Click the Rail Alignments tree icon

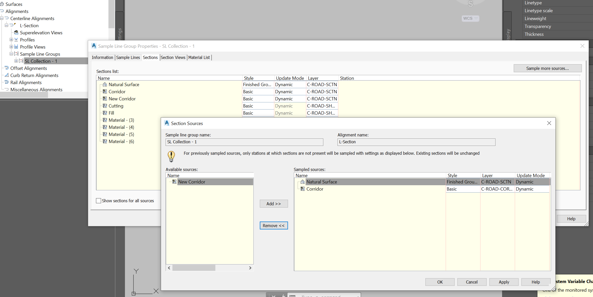pyautogui.click(x=7, y=82)
